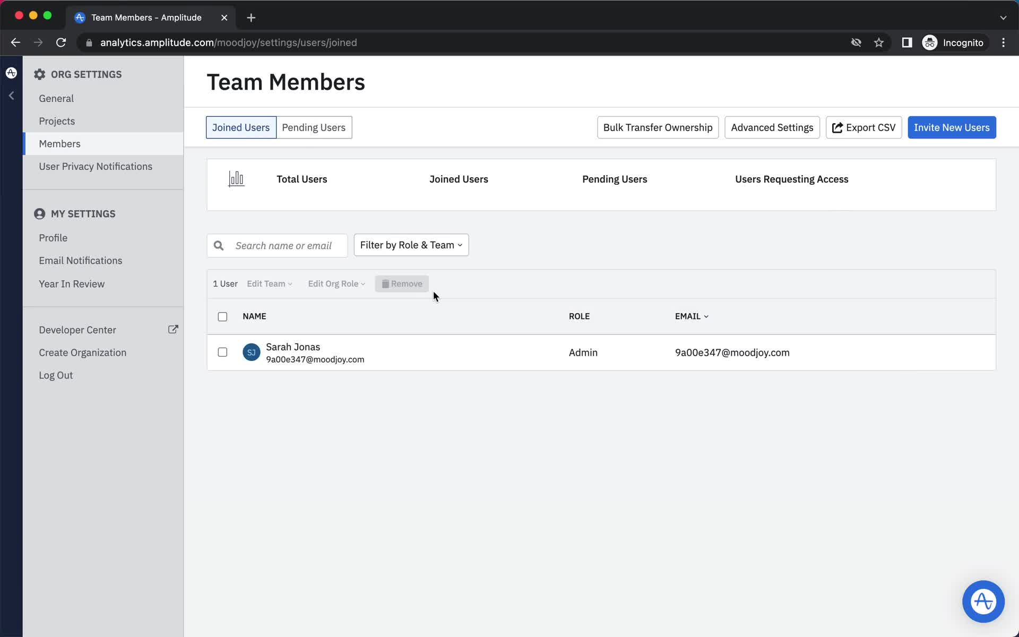Click Sarah Jonas SJ avatar

pos(252,352)
